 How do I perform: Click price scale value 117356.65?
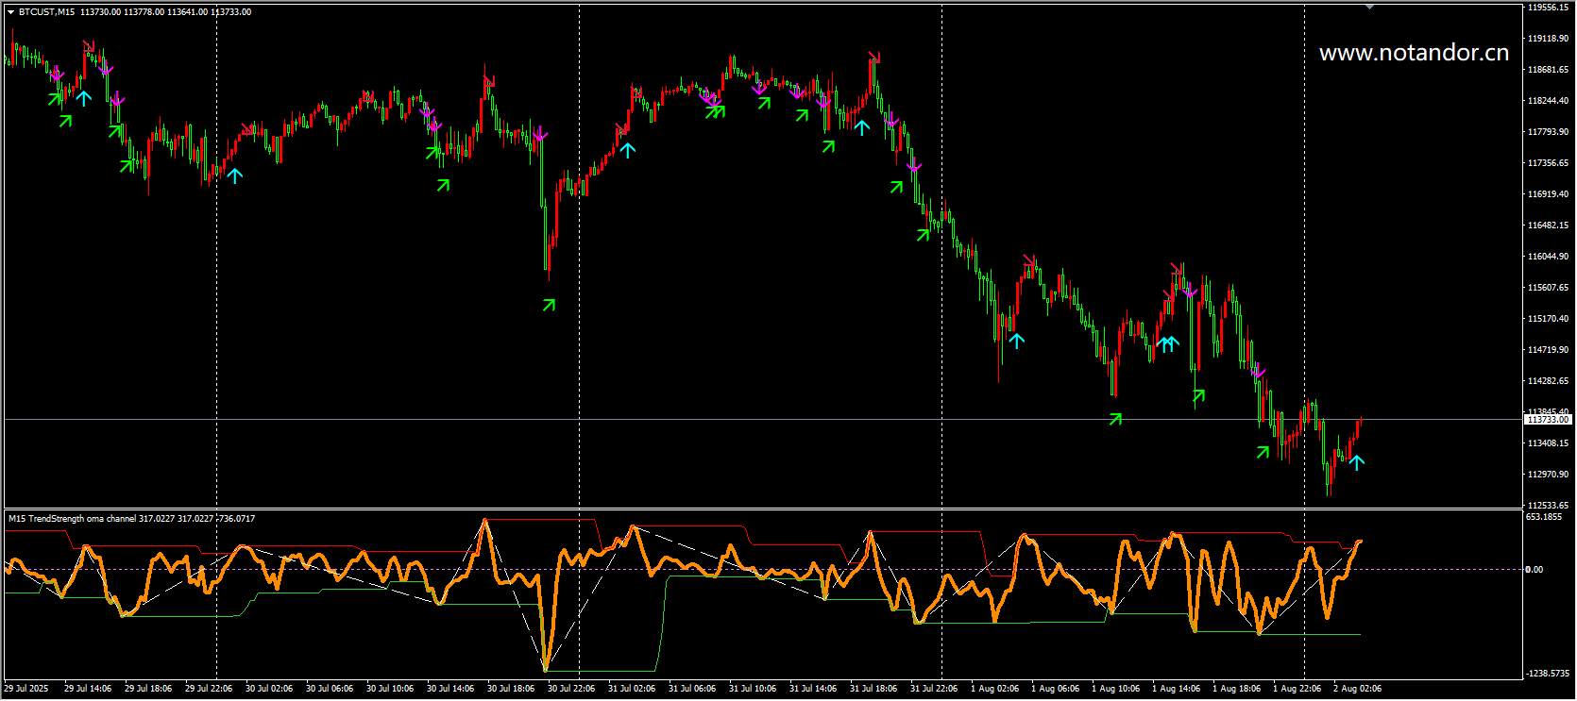(x=1549, y=163)
